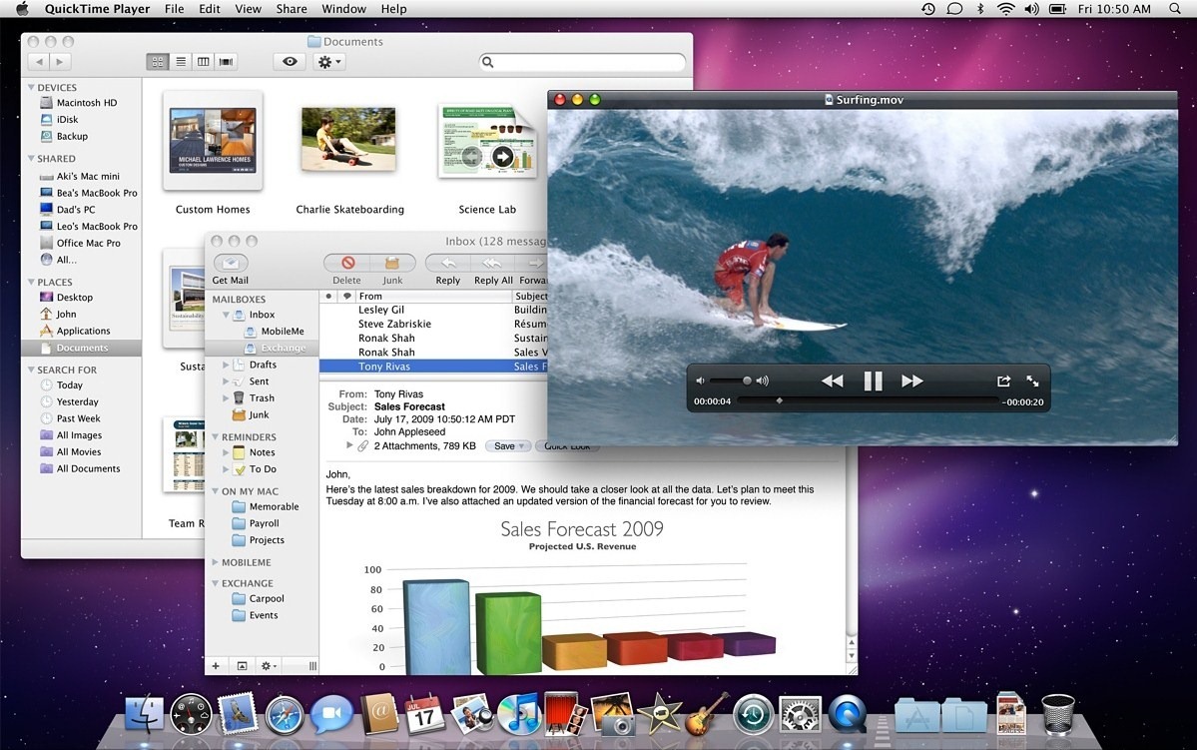Switch Finder to list view
This screenshot has width=1197, height=750.
click(180, 60)
